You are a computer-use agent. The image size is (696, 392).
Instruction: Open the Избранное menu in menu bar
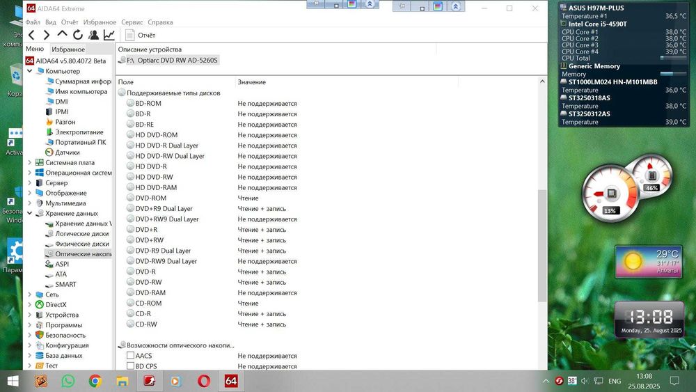(x=100, y=22)
